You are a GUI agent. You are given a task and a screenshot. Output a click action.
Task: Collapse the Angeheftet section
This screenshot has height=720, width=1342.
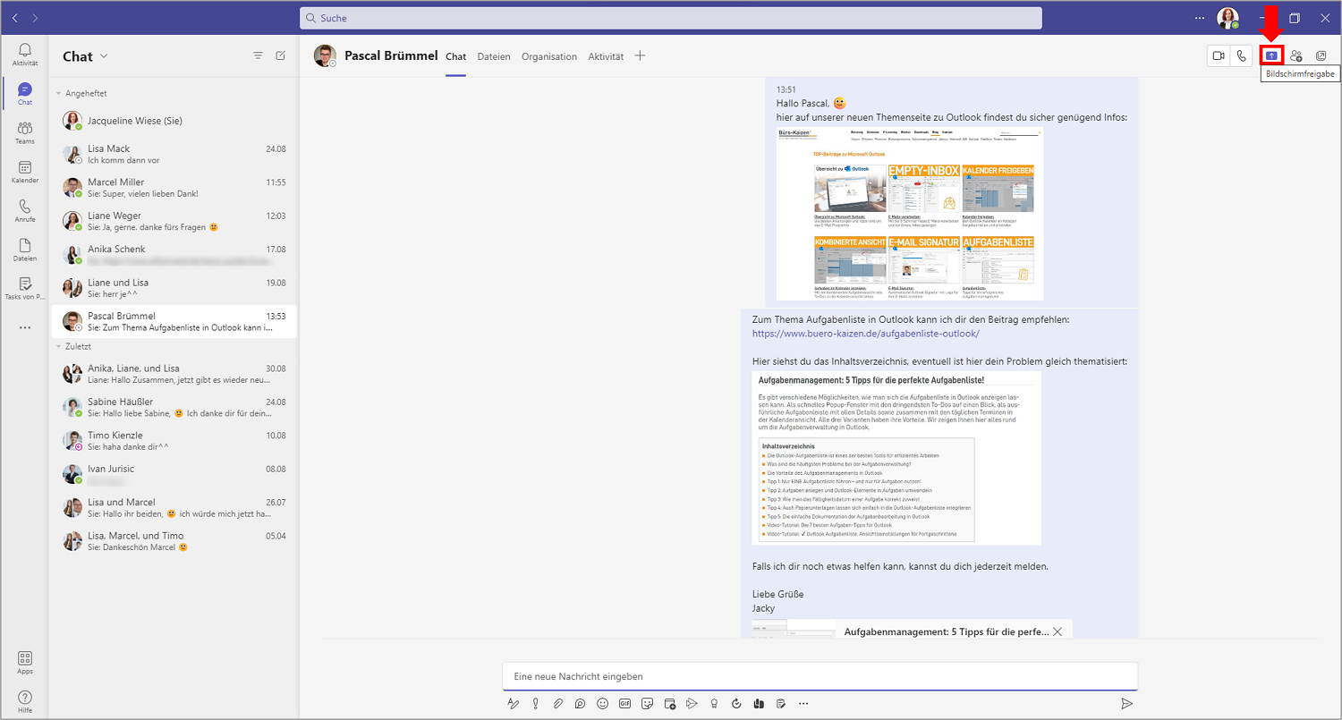click(58, 93)
